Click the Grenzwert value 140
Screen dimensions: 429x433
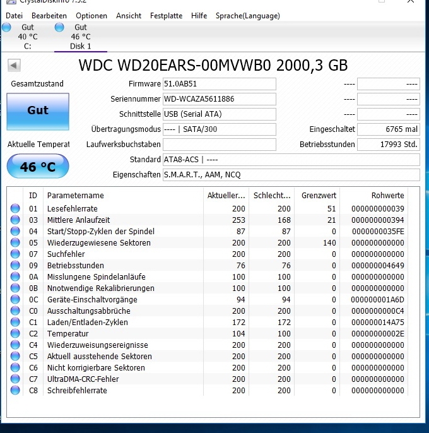click(x=329, y=242)
